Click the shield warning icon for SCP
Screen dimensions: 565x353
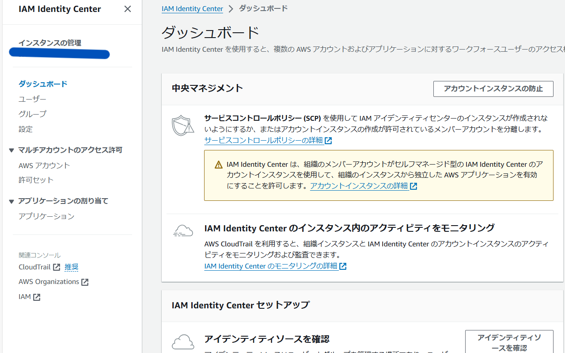pos(182,126)
